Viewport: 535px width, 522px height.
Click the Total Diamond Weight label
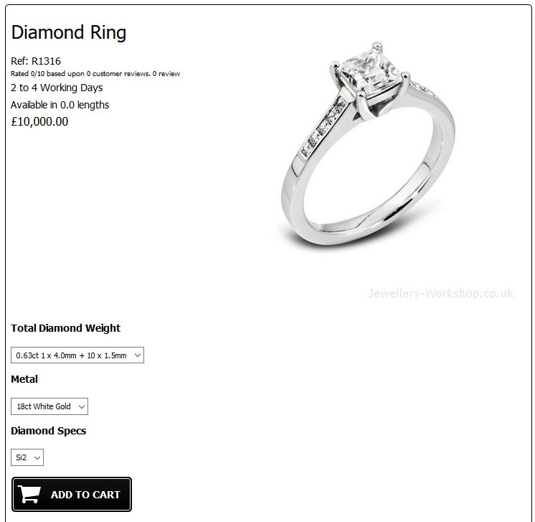pos(65,328)
